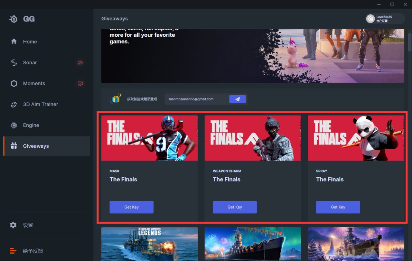Submit email with paper plane button
The width and height of the screenshot is (412, 261).
[x=238, y=99]
